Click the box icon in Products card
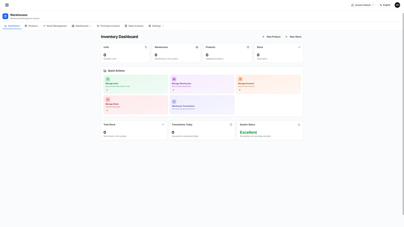This screenshot has width=404, height=227. tap(248, 47)
